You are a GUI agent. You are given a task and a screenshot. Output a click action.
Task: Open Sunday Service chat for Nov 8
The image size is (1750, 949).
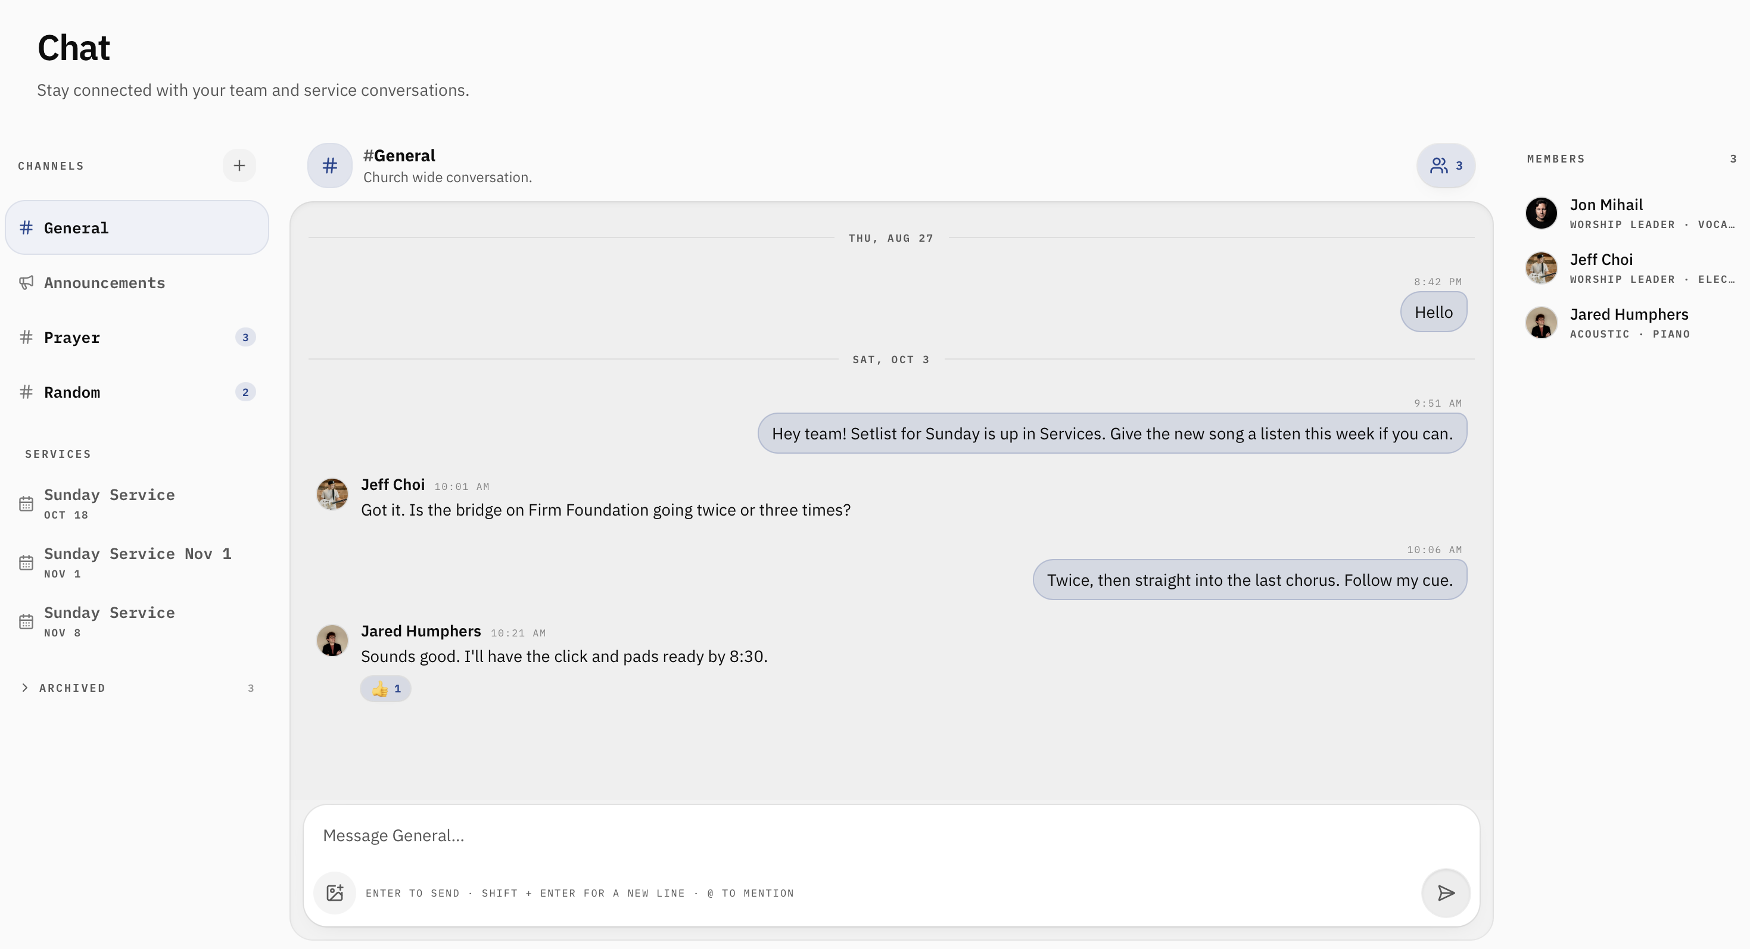(137, 622)
